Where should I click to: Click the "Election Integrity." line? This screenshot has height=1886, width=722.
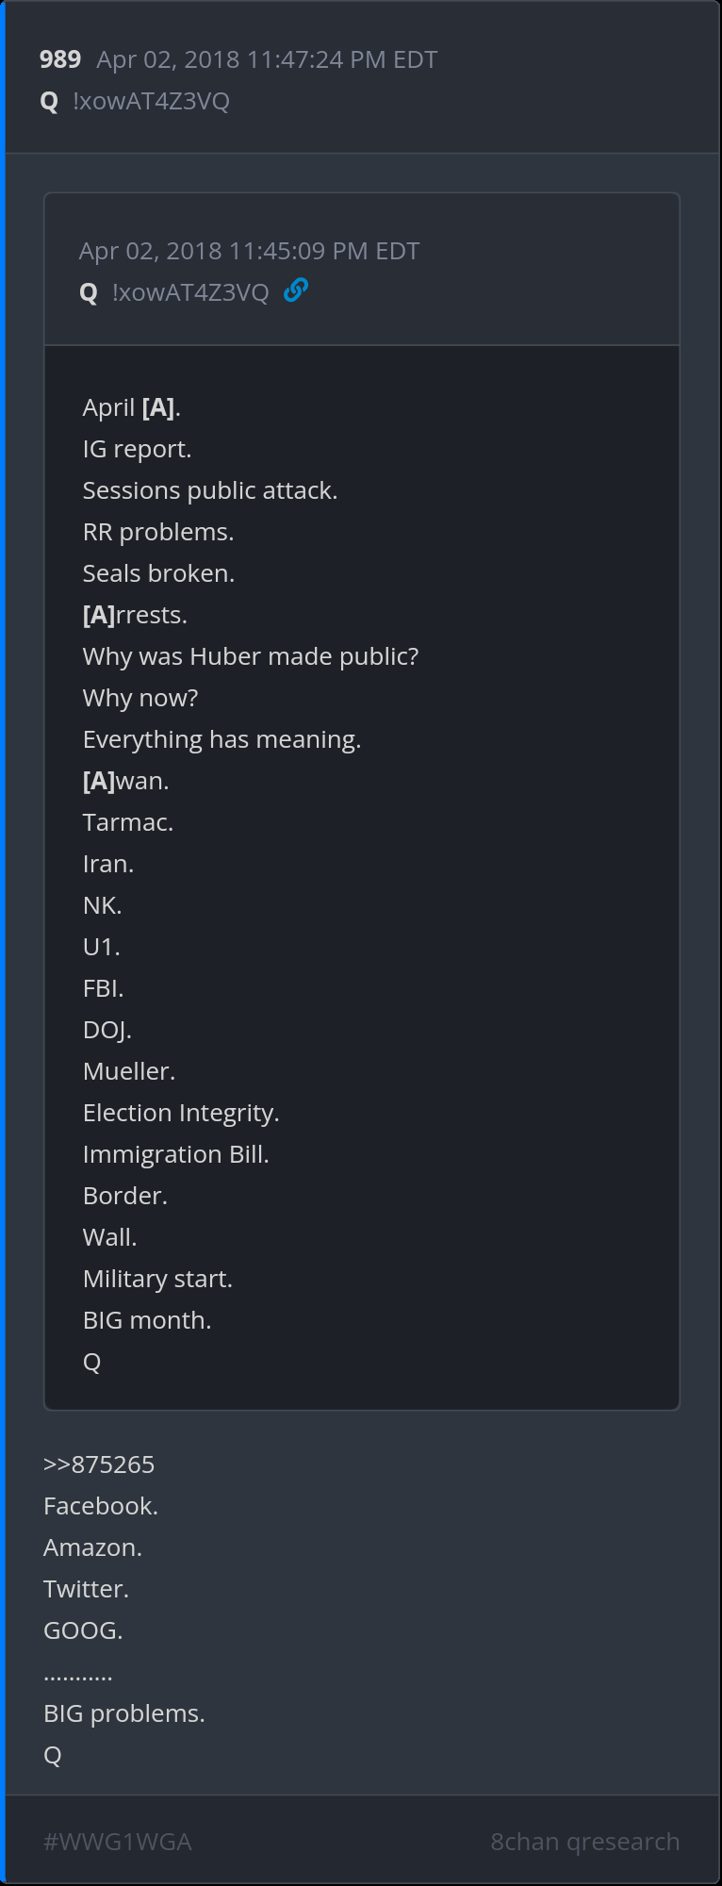(x=181, y=1113)
